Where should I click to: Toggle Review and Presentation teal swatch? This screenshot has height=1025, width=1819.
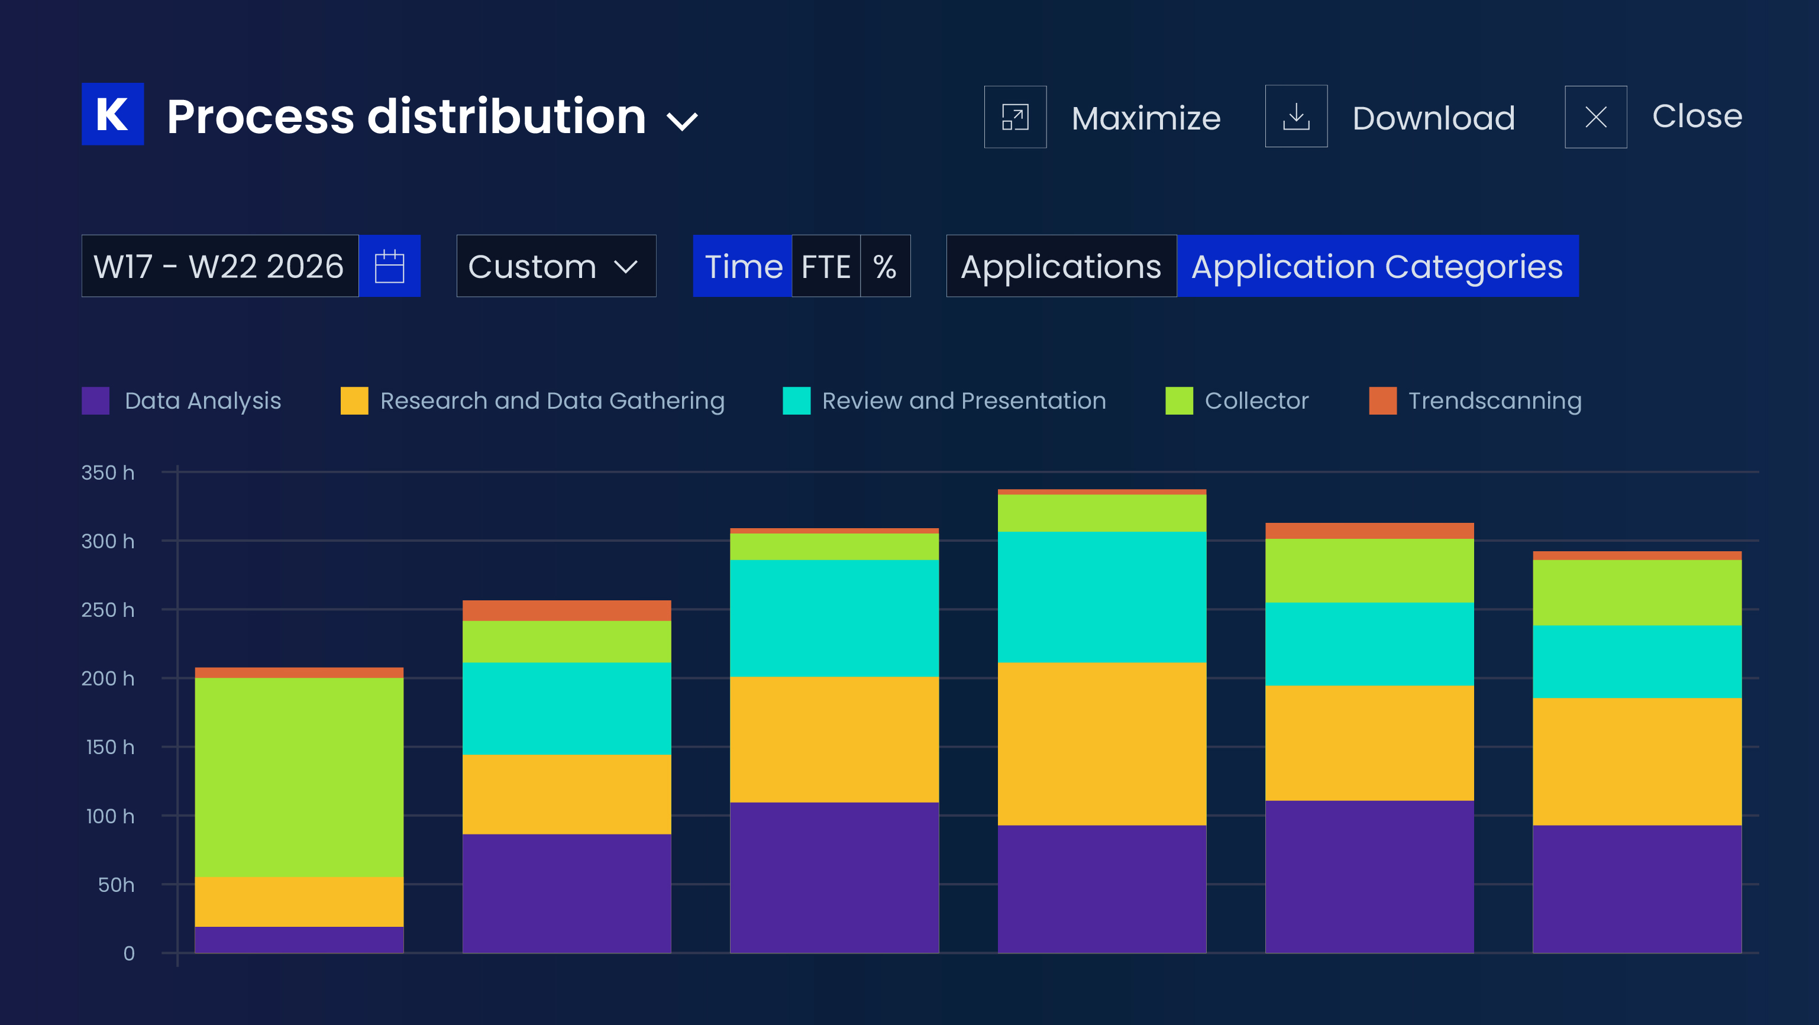(x=797, y=400)
